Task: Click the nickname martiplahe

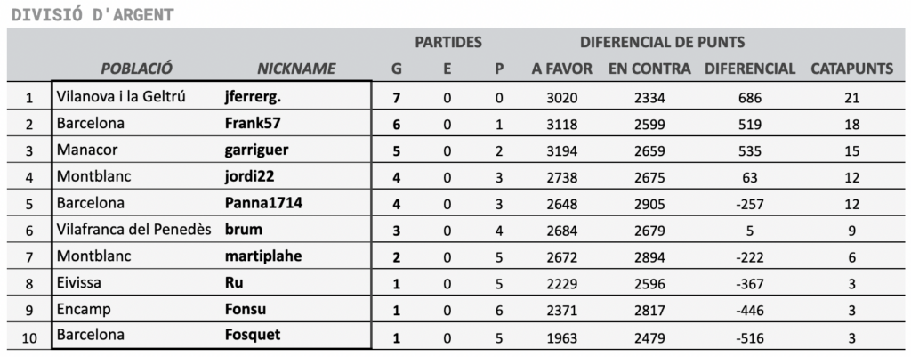Action: click(x=263, y=256)
